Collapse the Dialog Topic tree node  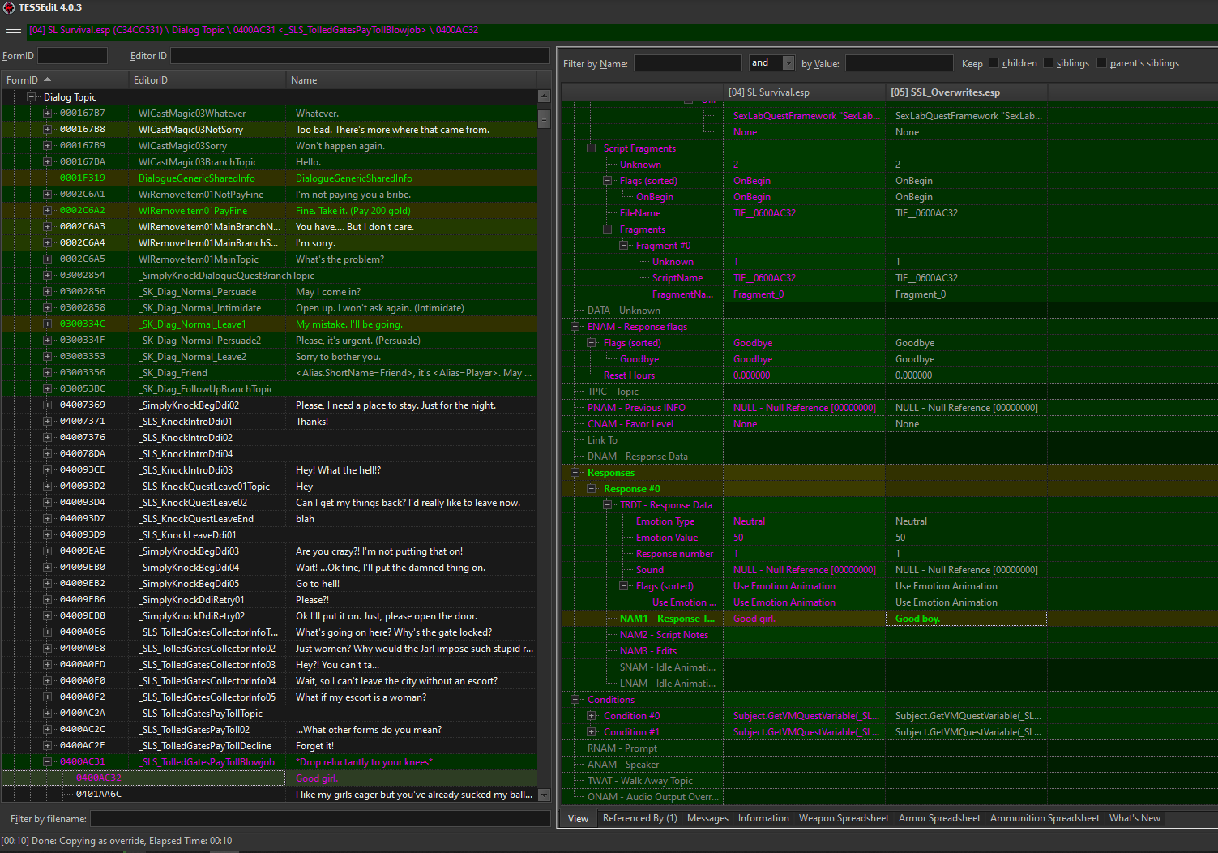[x=32, y=97]
